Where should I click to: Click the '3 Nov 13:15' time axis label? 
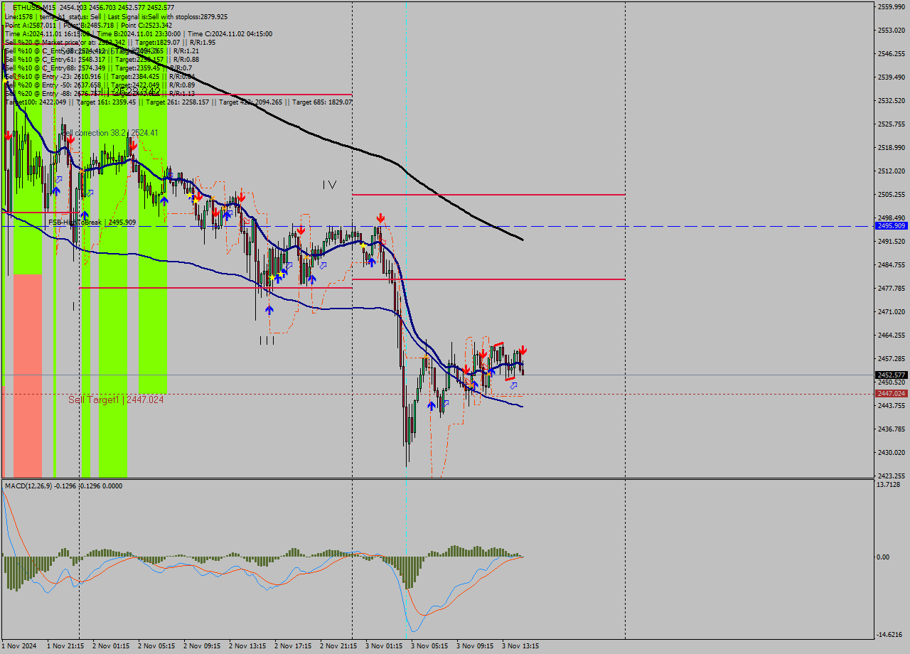520,646
